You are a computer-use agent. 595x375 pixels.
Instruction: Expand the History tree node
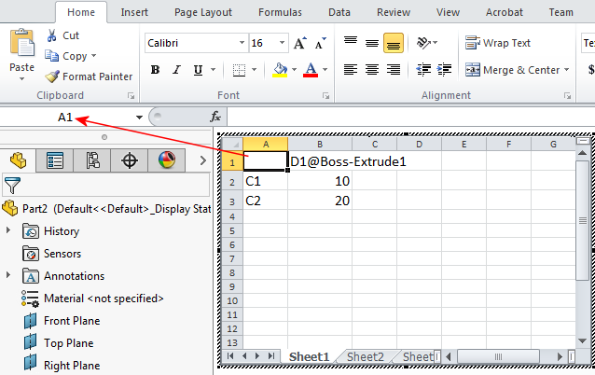[x=8, y=230]
